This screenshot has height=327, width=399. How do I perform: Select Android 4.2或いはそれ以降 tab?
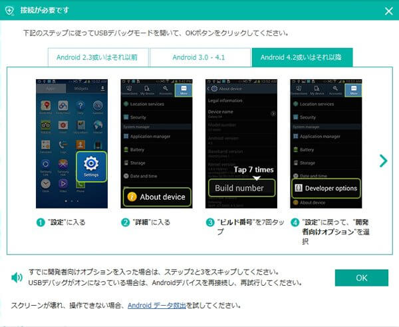302,57
